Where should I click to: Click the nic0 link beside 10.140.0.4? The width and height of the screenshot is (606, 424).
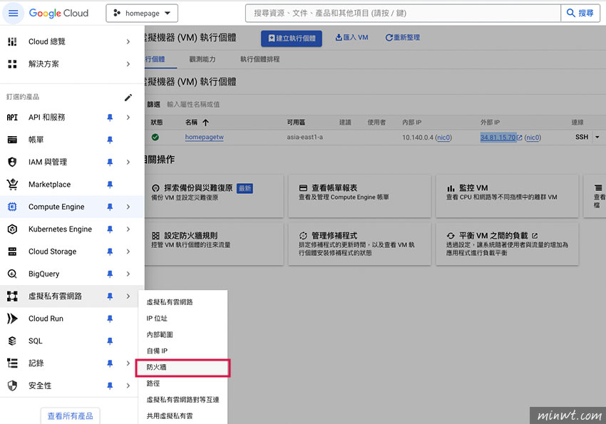pyautogui.click(x=443, y=138)
